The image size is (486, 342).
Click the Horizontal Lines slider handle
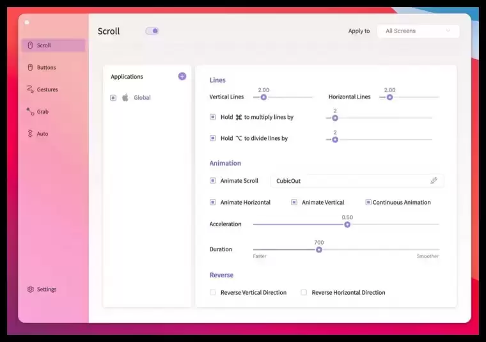coord(389,97)
